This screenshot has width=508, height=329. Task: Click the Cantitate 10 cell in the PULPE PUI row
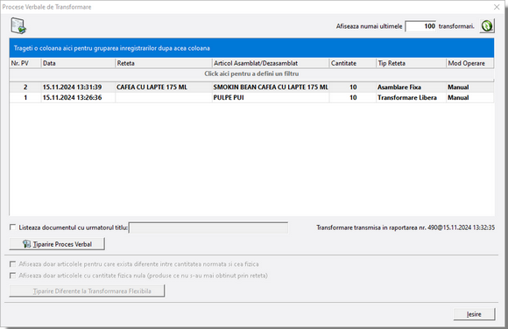click(x=353, y=97)
